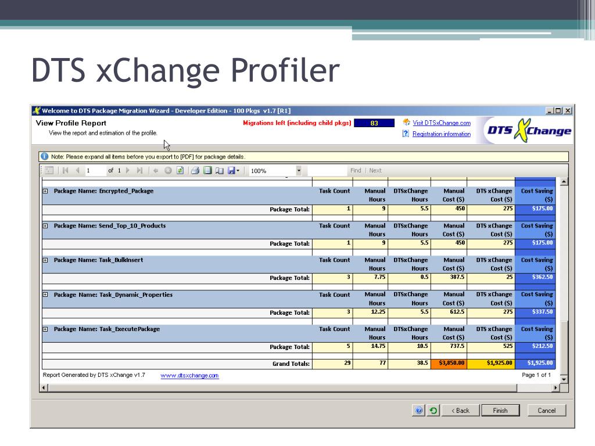Select Grand Totals cost saving blue cell

point(535,364)
